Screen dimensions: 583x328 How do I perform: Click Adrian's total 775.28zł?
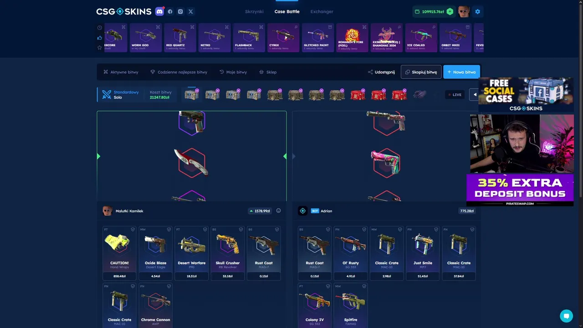coord(467,211)
